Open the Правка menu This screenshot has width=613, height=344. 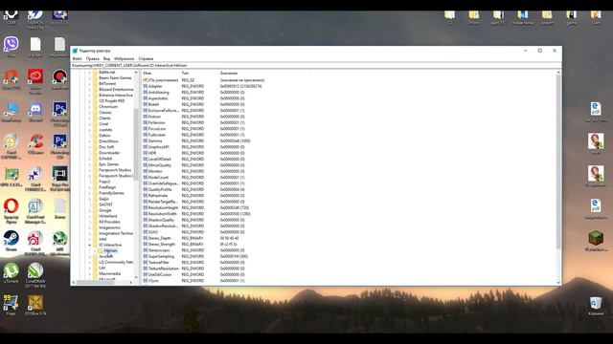click(x=93, y=58)
